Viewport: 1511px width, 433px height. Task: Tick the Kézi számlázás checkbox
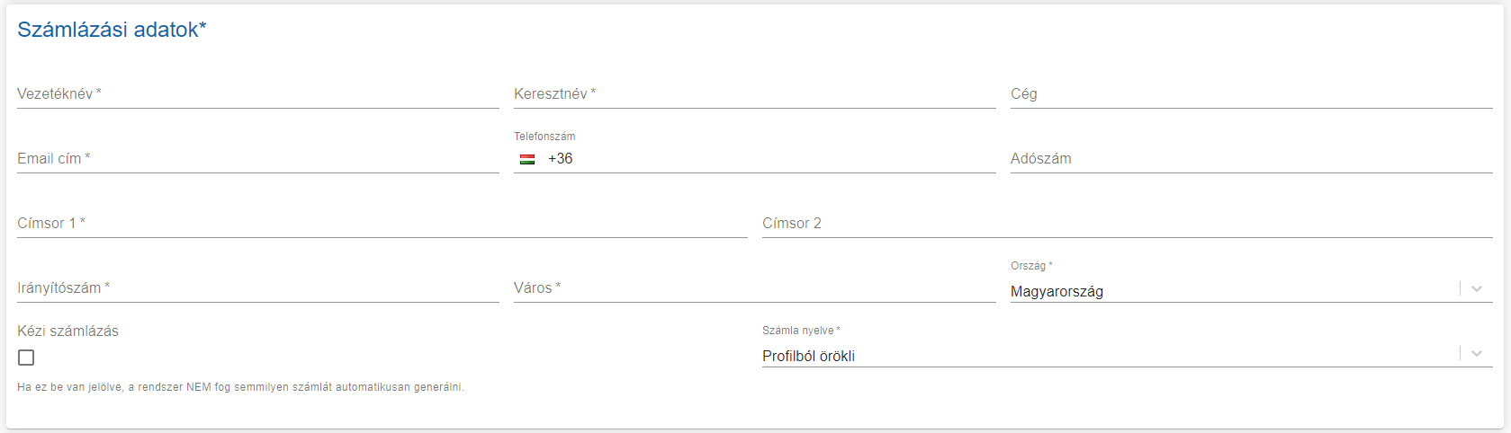26,358
